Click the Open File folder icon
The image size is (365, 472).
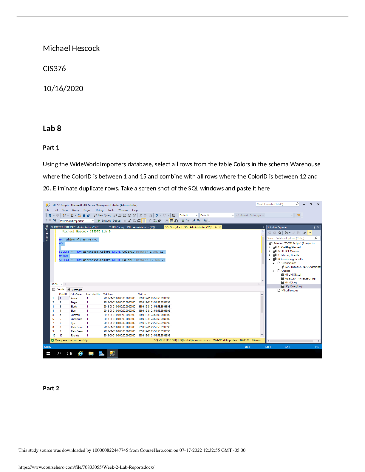(79, 215)
